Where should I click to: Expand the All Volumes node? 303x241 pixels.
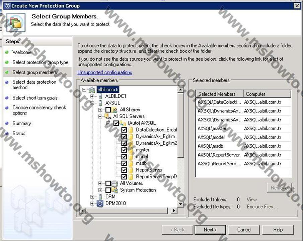coord(100,183)
